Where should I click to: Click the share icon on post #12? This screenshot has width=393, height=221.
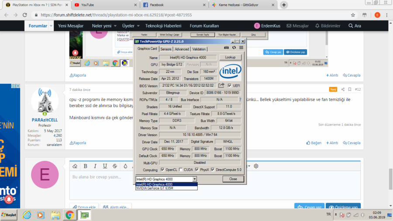[343, 89]
